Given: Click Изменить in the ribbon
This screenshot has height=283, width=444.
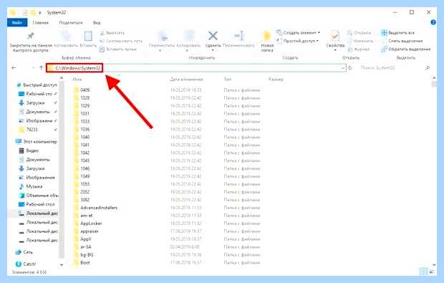Looking at the screenshot, I should pyautogui.click(x=360, y=41).
